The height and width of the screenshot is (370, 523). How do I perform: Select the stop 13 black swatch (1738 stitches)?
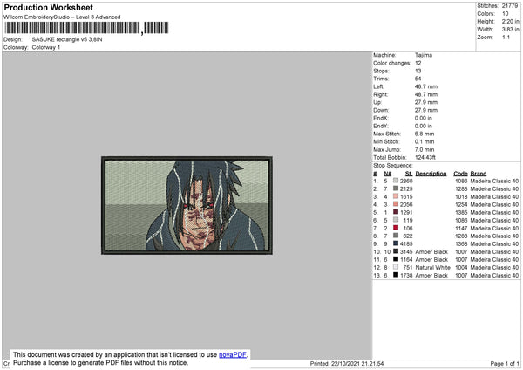[x=396, y=275]
